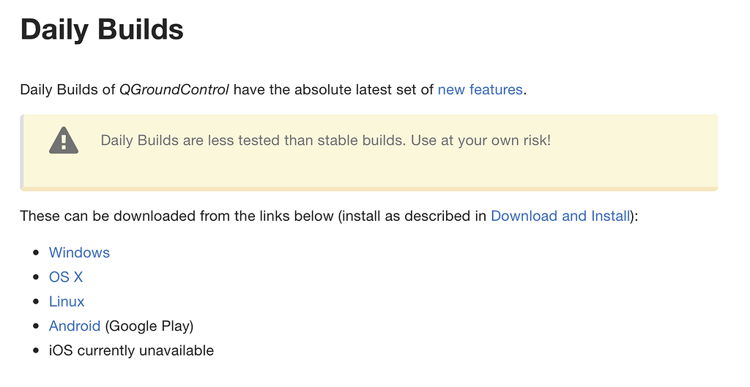Download the Windows daily build
Viewport: 750px width, 387px height.
click(x=79, y=252)
